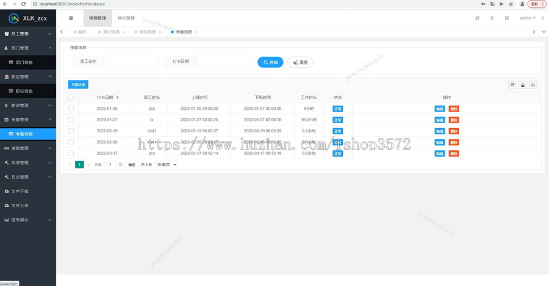The width and height of the screenshot is (549, 286).
Task: Switch to the 常规管理 top tab
Action: click(98, 18)
